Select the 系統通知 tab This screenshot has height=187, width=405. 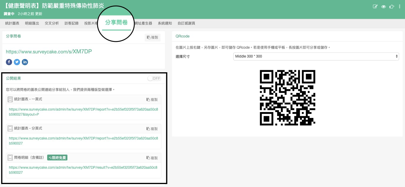165,23
